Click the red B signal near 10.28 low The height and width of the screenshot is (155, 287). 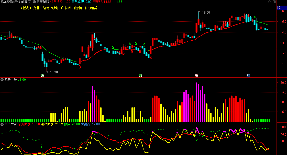pos(80,67)
